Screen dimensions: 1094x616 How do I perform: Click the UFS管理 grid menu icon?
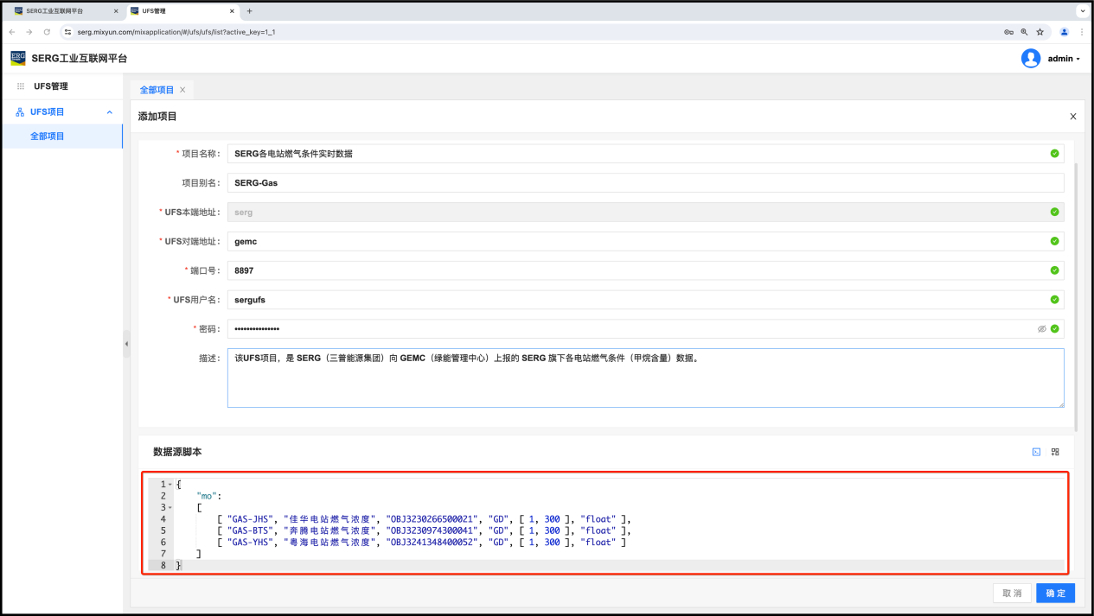[x=21, y=86]
